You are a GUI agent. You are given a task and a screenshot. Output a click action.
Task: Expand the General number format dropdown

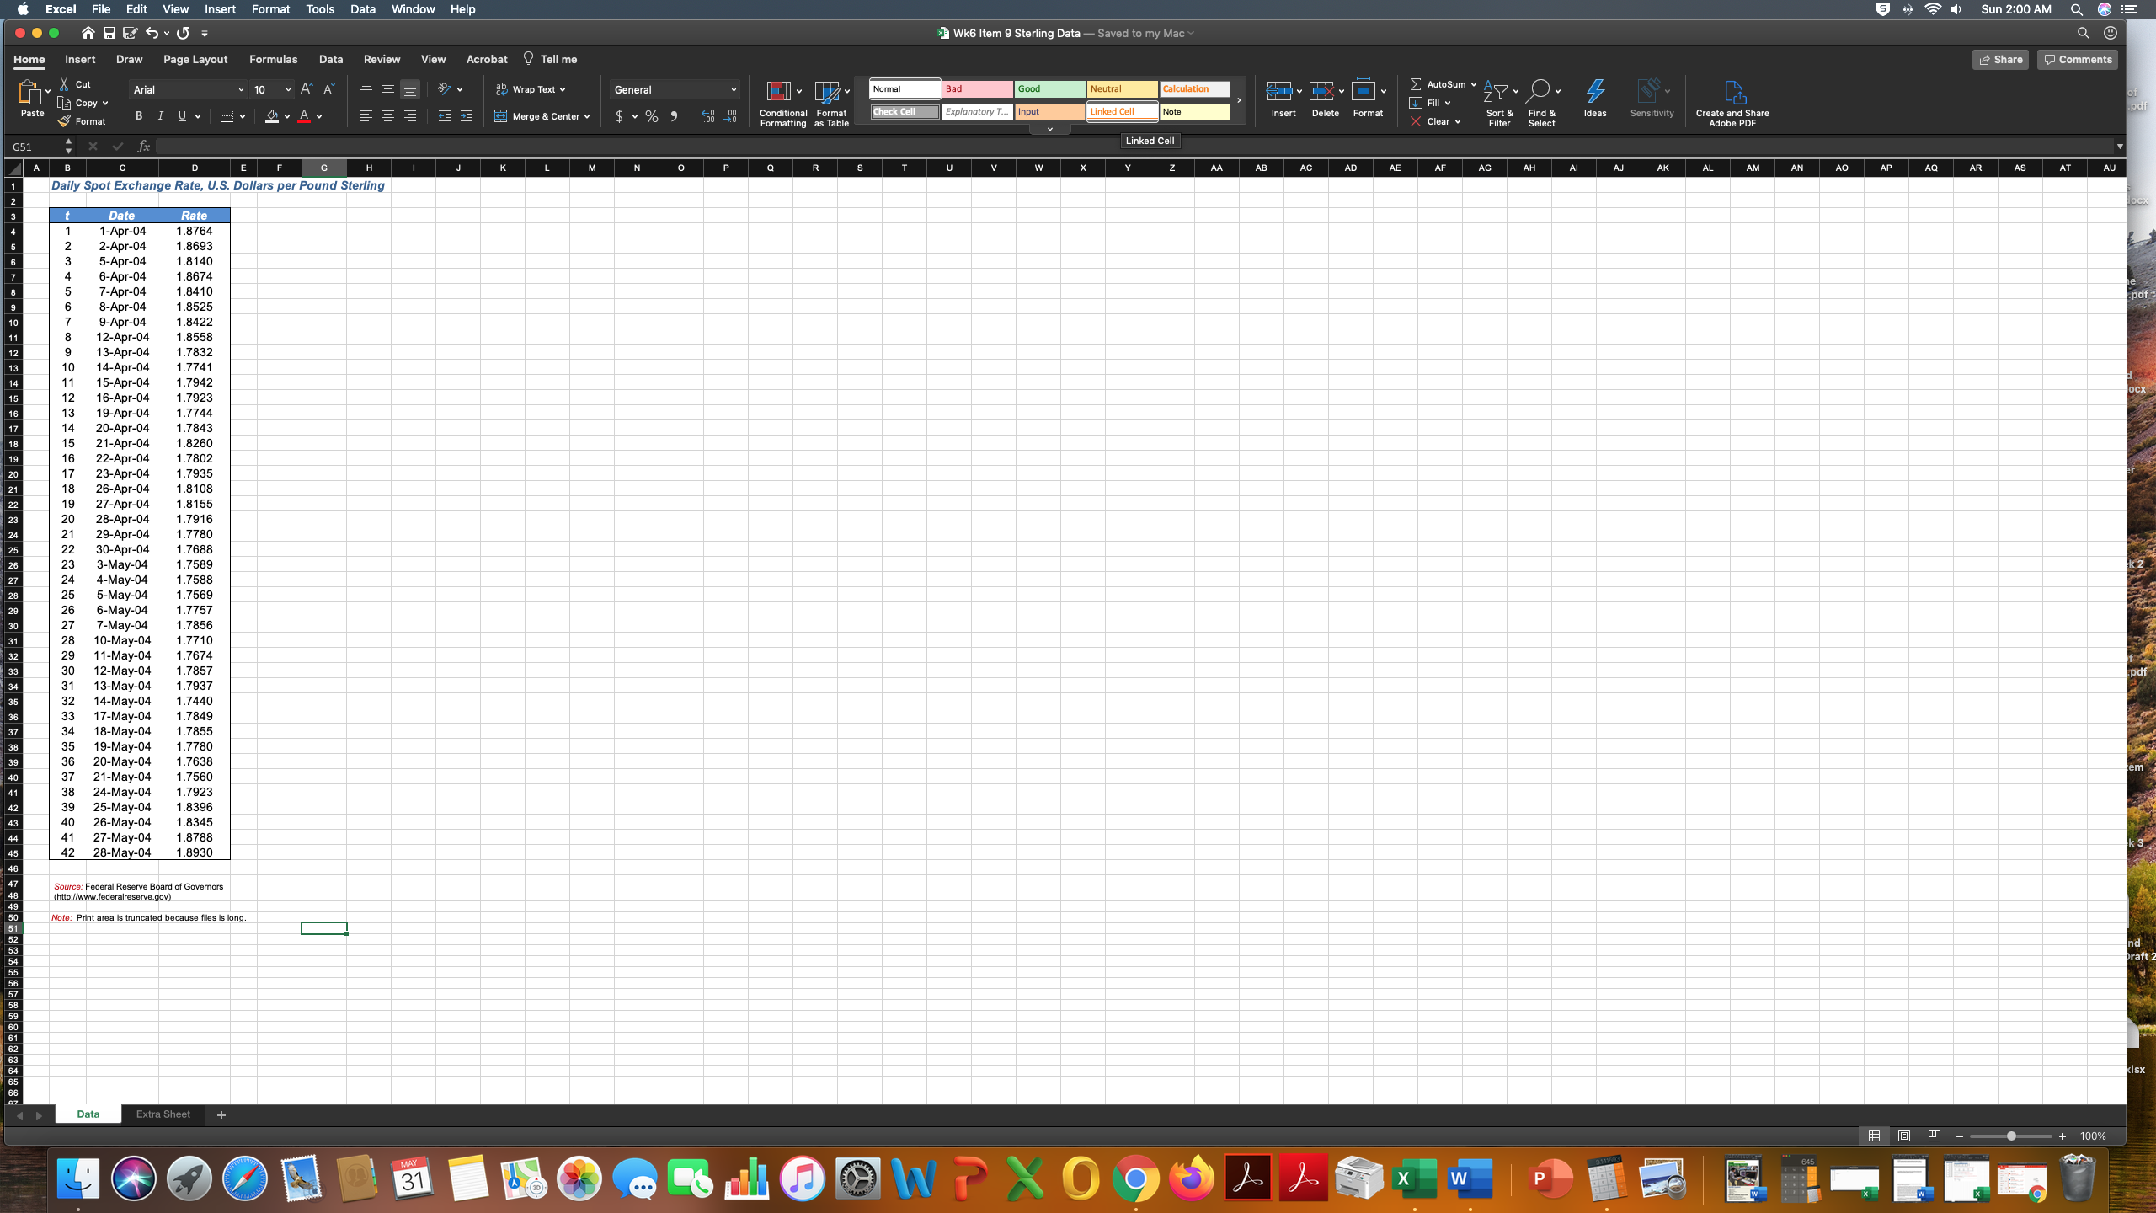[x=733, y=89]
